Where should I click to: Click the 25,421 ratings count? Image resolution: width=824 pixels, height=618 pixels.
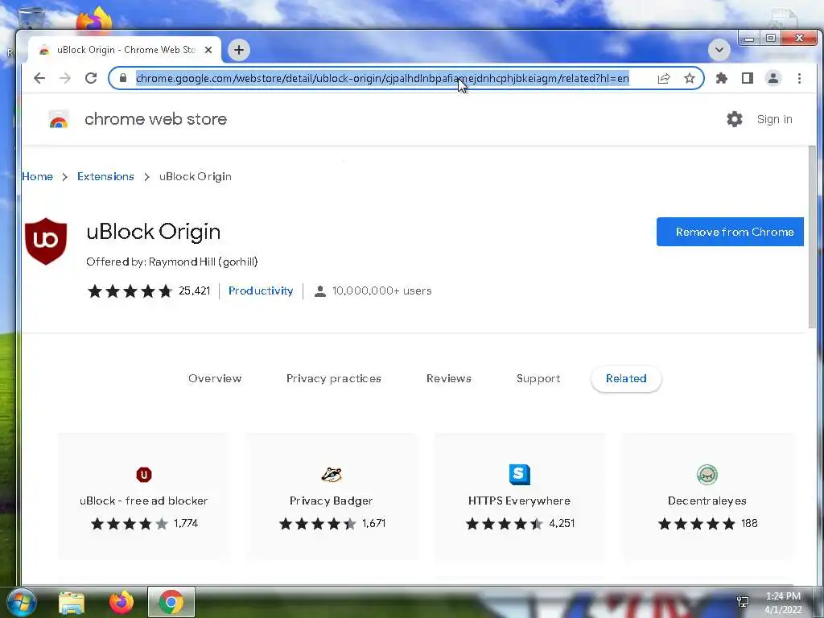click(195, 291)
